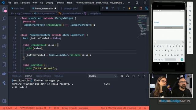Open the Bookmarks view in activity bar
Screen dimensions: 196x110
coord(4,64)
